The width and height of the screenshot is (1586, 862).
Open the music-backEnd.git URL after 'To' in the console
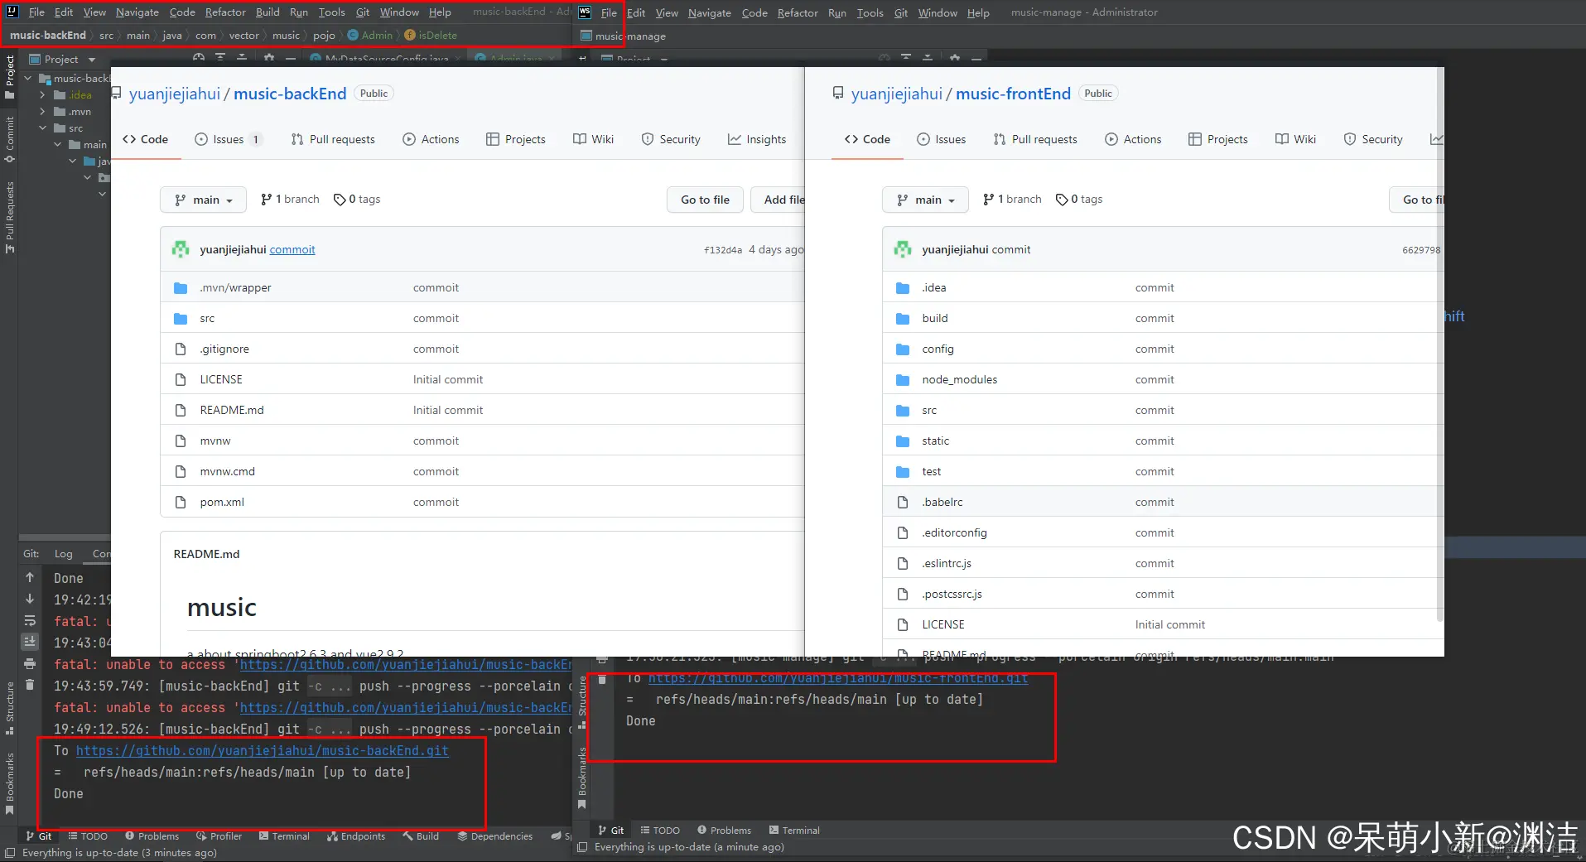tap(263, 751)
